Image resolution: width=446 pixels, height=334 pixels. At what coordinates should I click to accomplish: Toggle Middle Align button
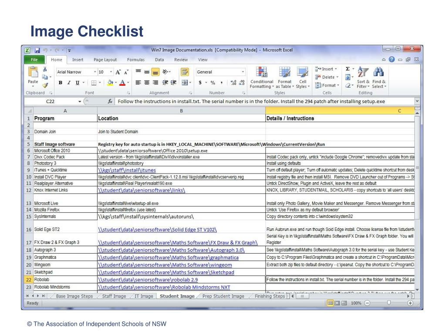pyautogui.click(x=147, y=72)
